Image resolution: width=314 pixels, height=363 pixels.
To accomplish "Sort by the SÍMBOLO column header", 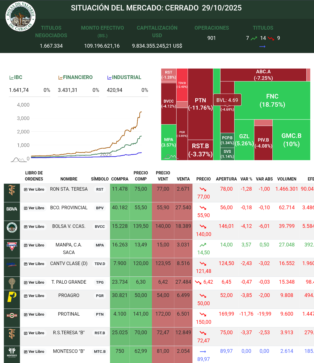I will point(100,179).
